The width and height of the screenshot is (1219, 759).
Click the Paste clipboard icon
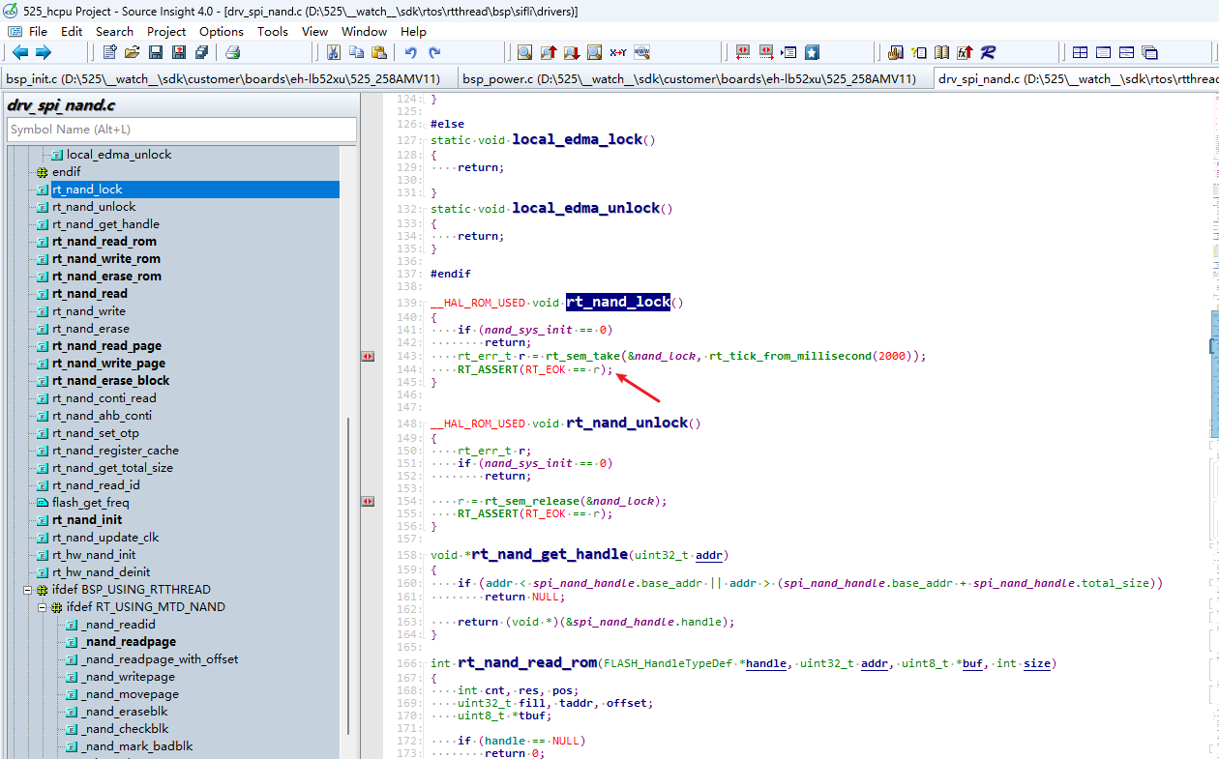coord(379,52)
